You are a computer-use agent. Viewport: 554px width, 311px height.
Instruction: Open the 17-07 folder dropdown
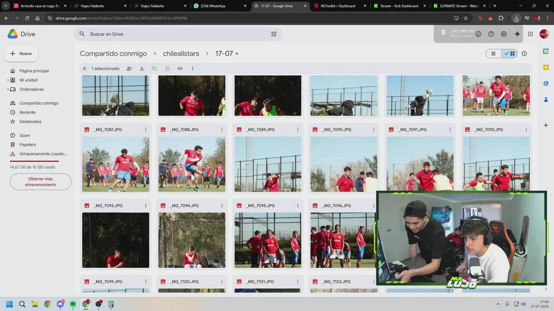[237, 54]
